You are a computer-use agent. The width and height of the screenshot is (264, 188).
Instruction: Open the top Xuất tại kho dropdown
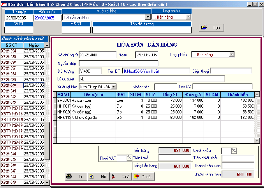(148, 17)
